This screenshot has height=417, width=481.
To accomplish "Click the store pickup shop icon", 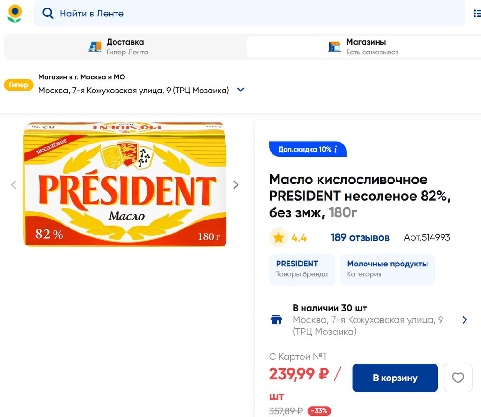I will (x=334, y=46).
